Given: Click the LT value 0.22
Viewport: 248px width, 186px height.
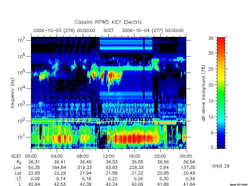Looking at the screenshot, I should pyautogui.click(x=113, y=179).
